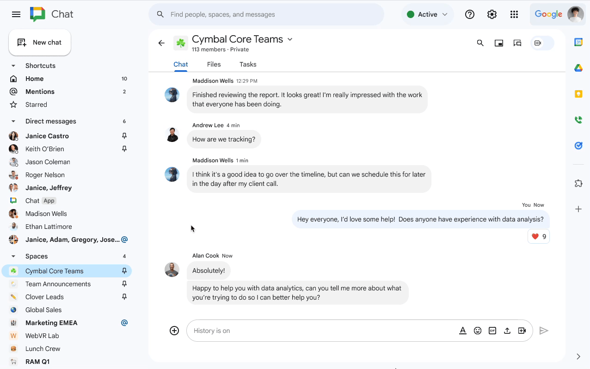The width and height of the screenshot is (590, 369).
Task: Click the heart reaction showing 9
Action: pos(538,236)
